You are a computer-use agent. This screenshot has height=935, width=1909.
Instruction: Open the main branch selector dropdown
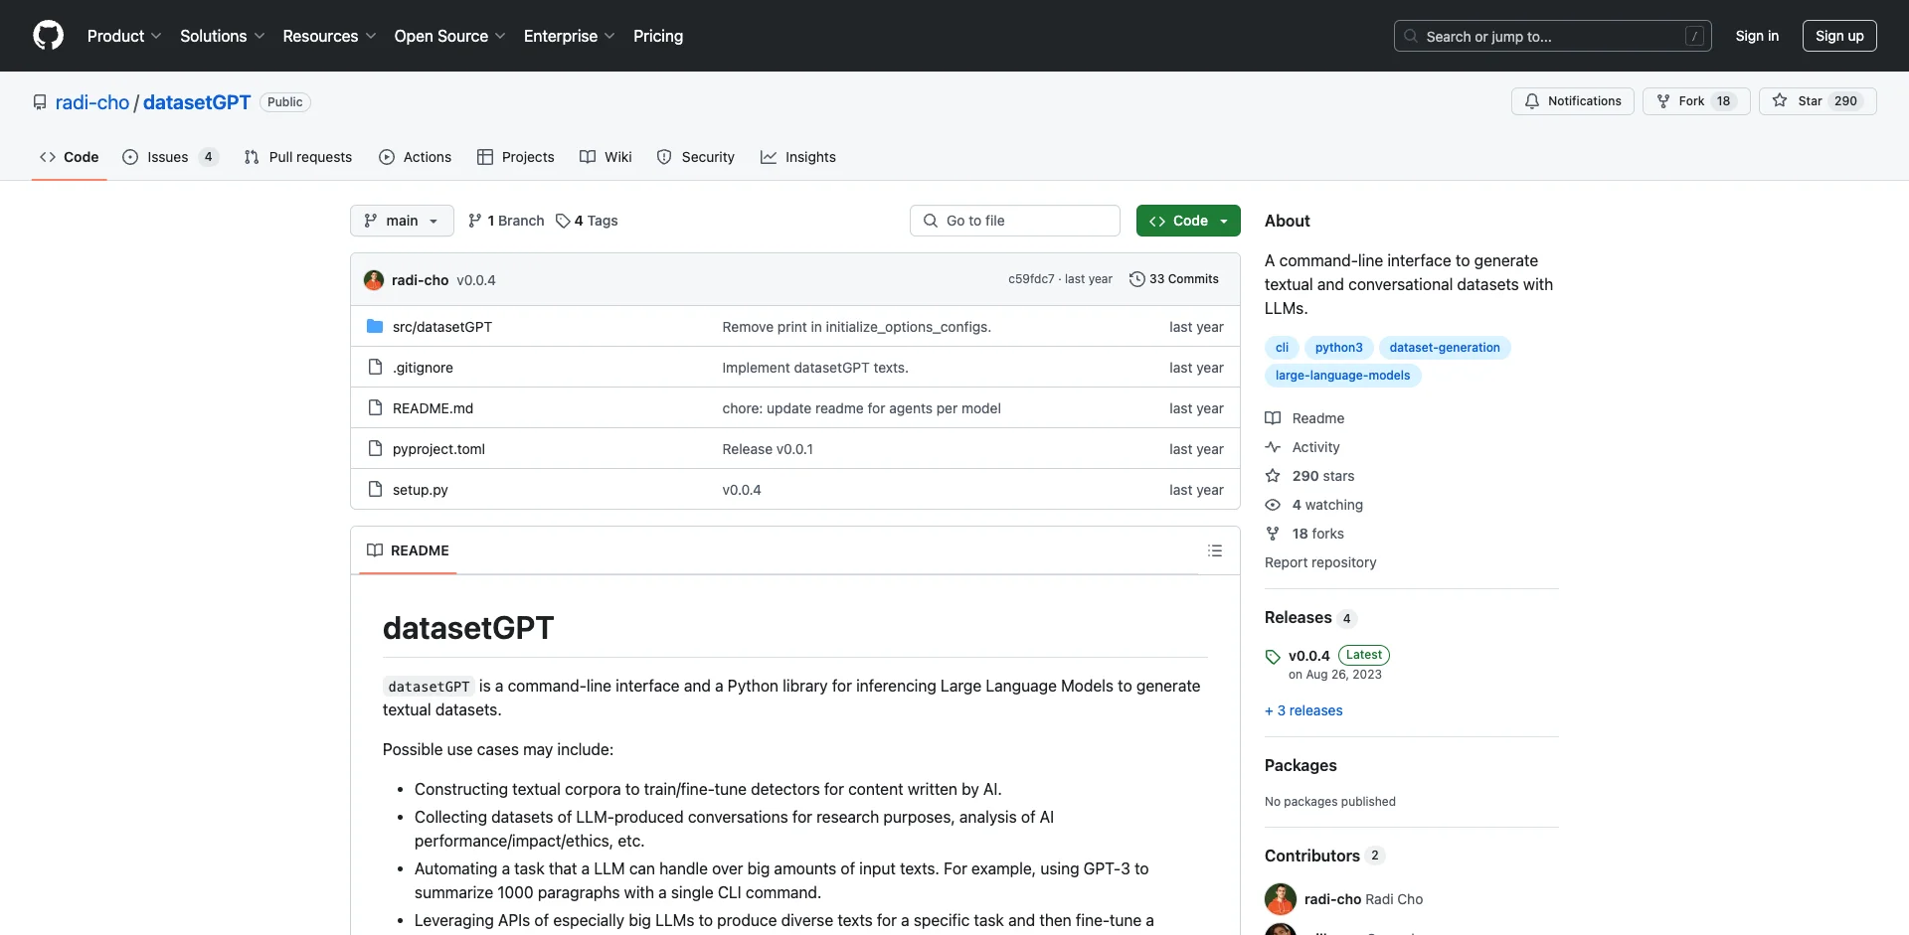click(402, 221)
